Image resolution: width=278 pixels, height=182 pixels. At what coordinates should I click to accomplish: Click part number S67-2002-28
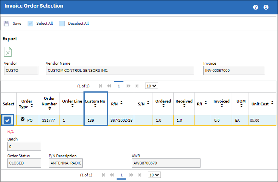click(x=121, y=121)
